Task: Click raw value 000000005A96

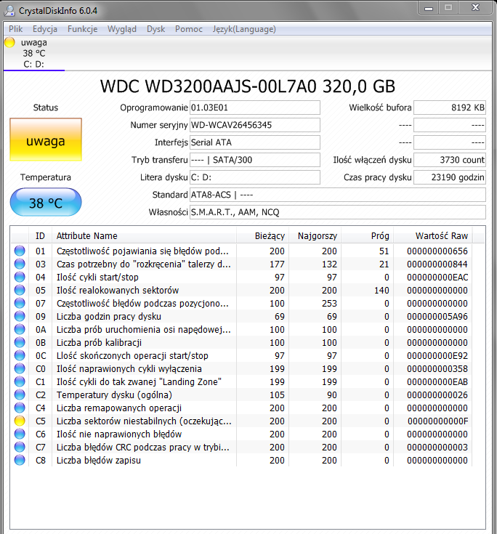Action: [437, 317]
